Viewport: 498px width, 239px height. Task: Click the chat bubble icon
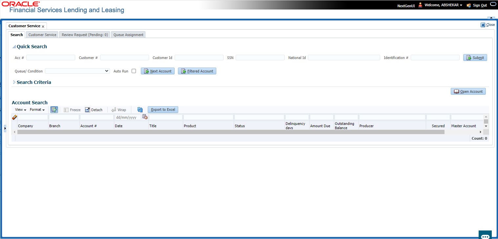click(x=485, y=236)
